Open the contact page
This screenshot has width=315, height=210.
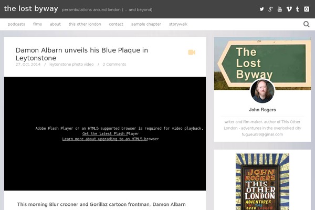pyautogui.click(x=116, y=24)
